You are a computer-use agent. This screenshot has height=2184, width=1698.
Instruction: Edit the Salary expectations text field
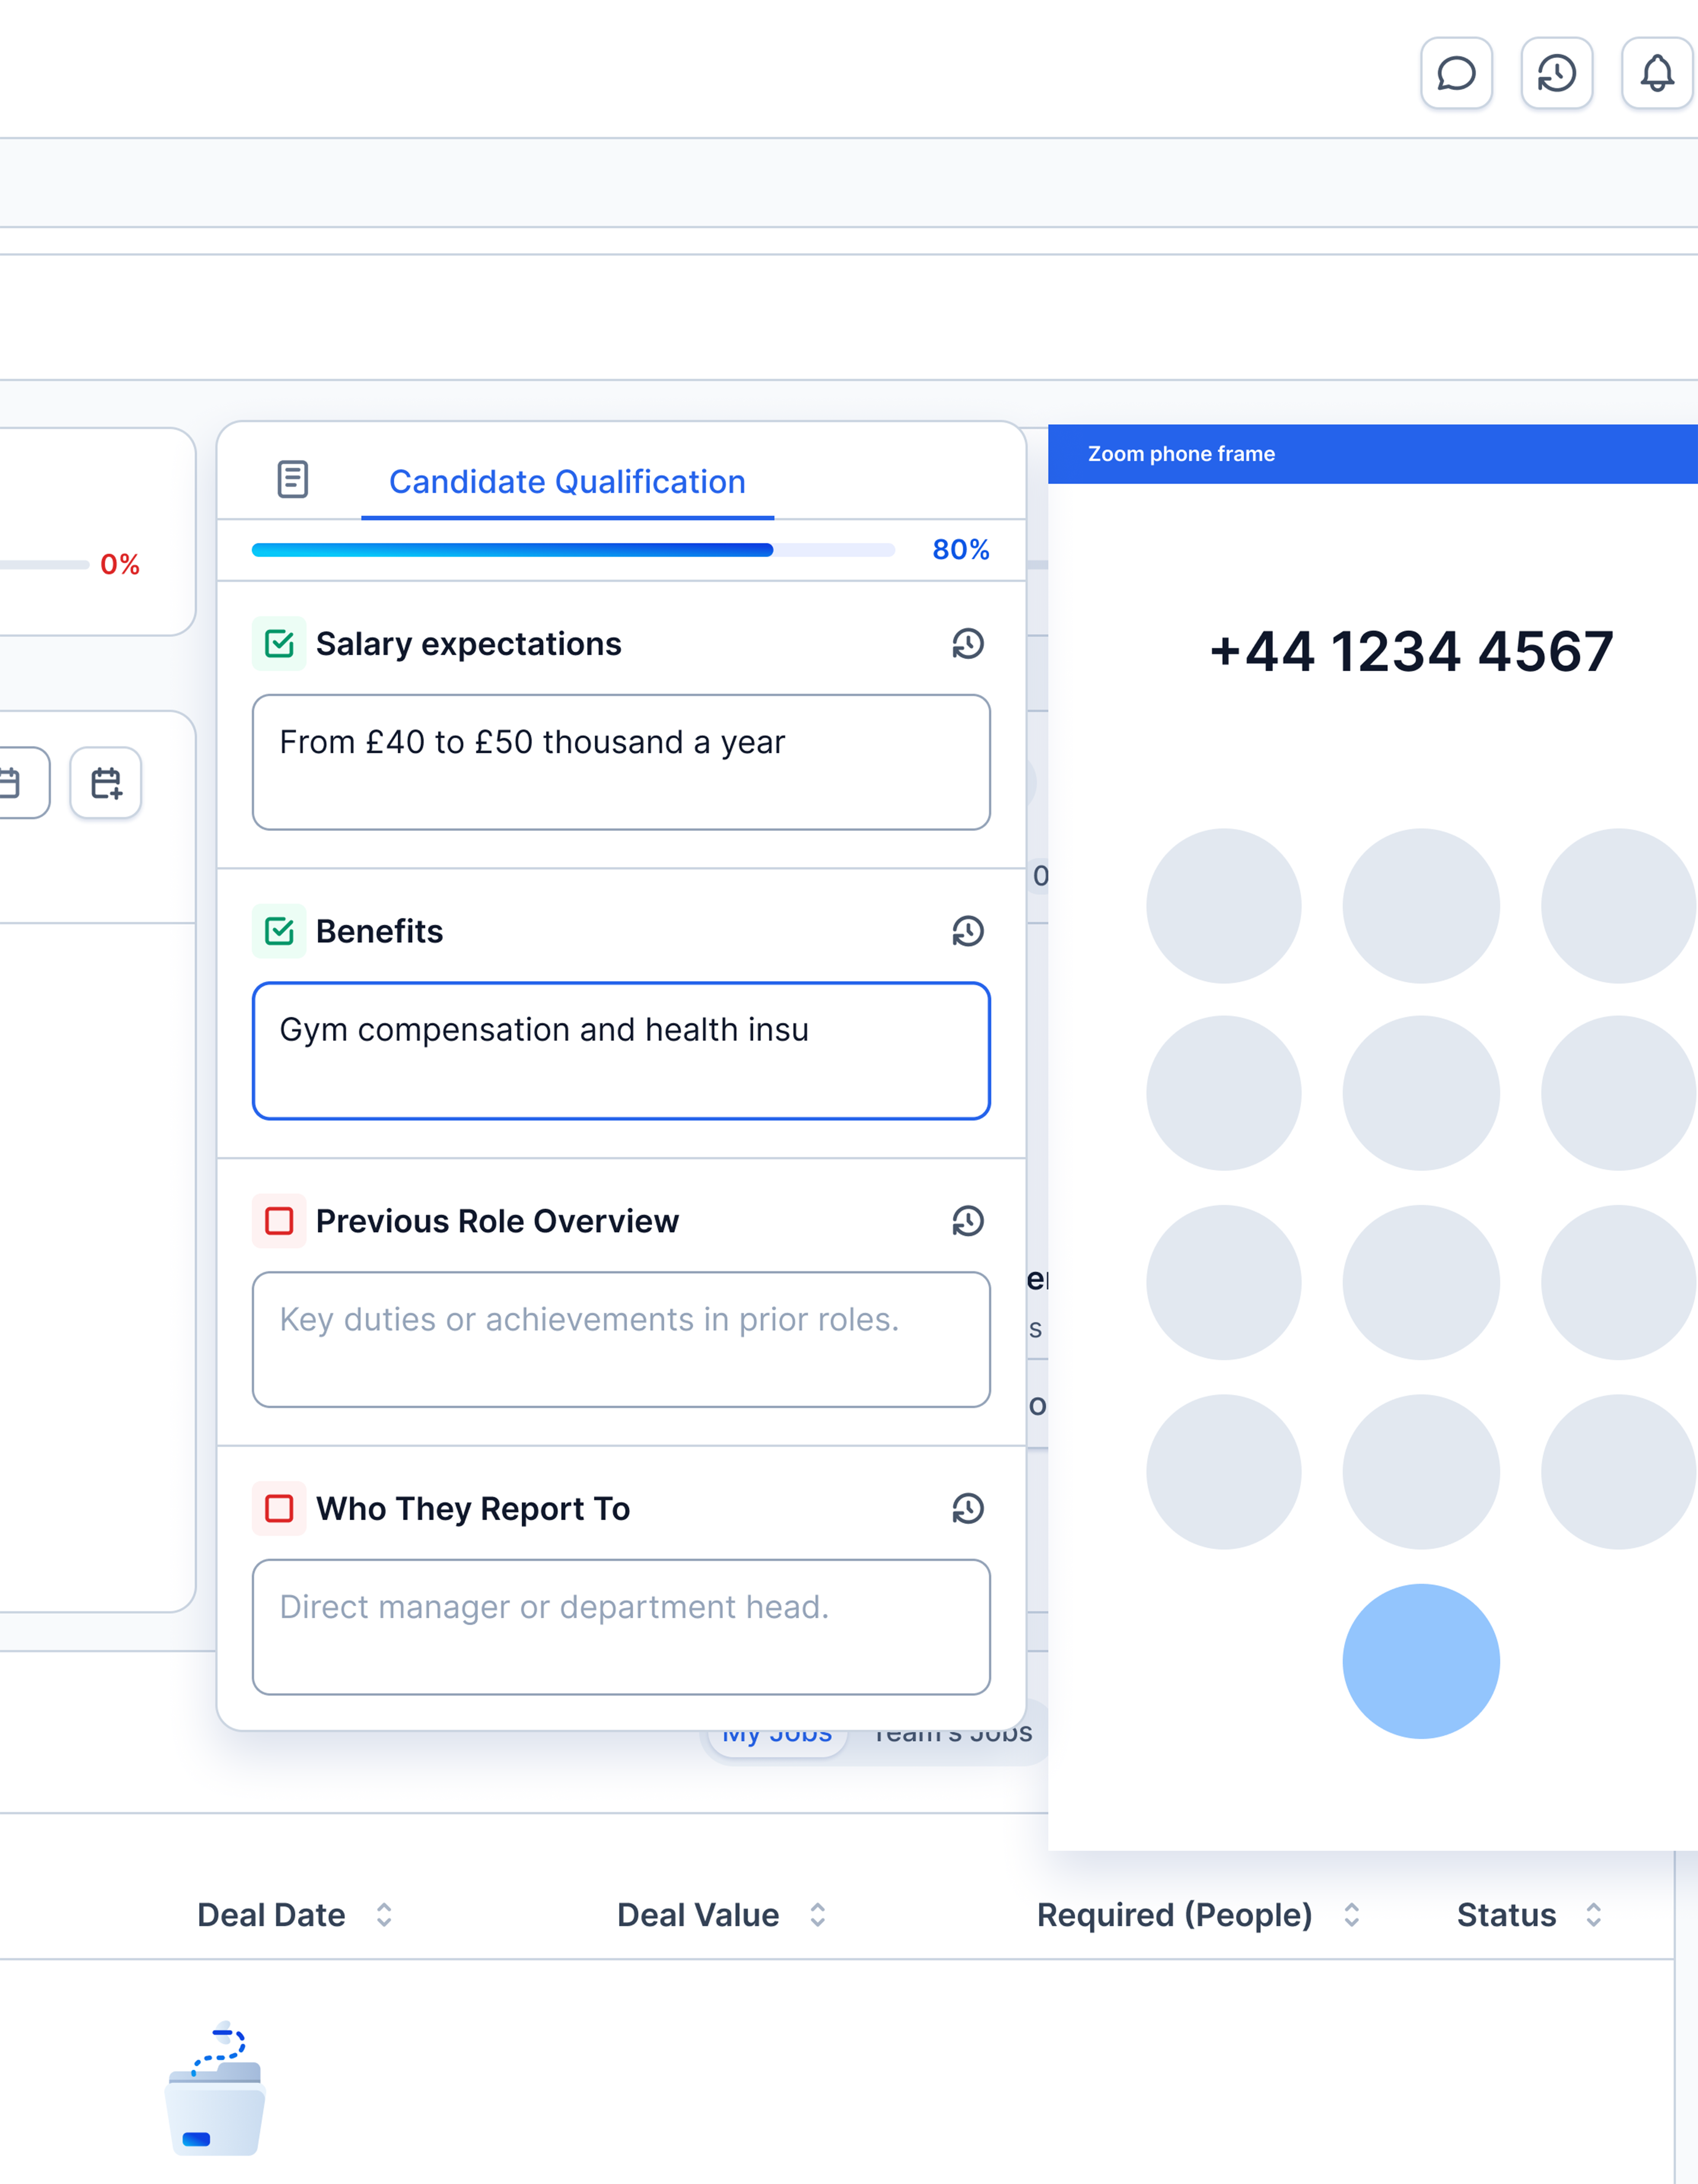click(621, 762)
